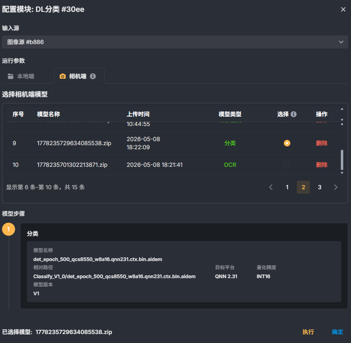Click the camera icon on 相机端 tab

(63, 76)
